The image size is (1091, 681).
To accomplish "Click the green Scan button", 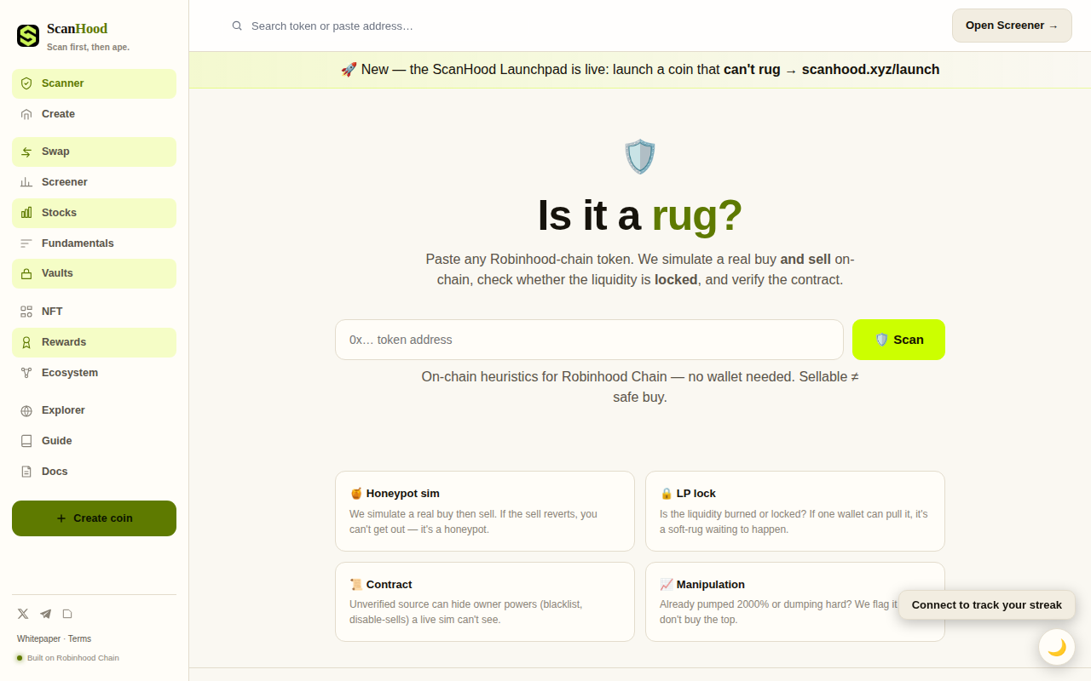I will click(898, 340).
